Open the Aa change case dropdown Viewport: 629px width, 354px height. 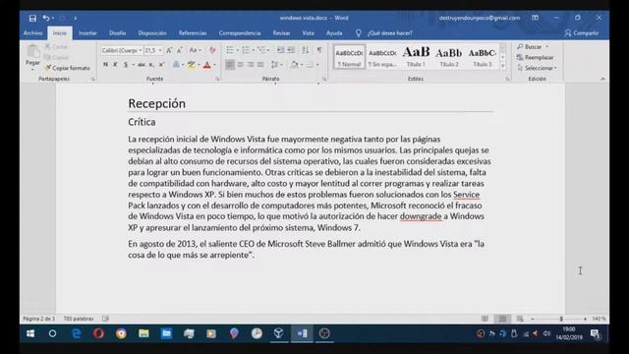pyautogui.click(x=195, y=50)
